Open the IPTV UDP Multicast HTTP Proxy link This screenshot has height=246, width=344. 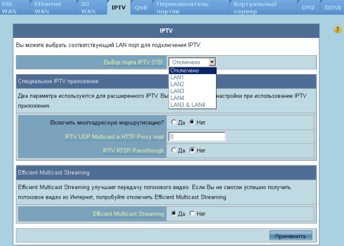[114, 137]
